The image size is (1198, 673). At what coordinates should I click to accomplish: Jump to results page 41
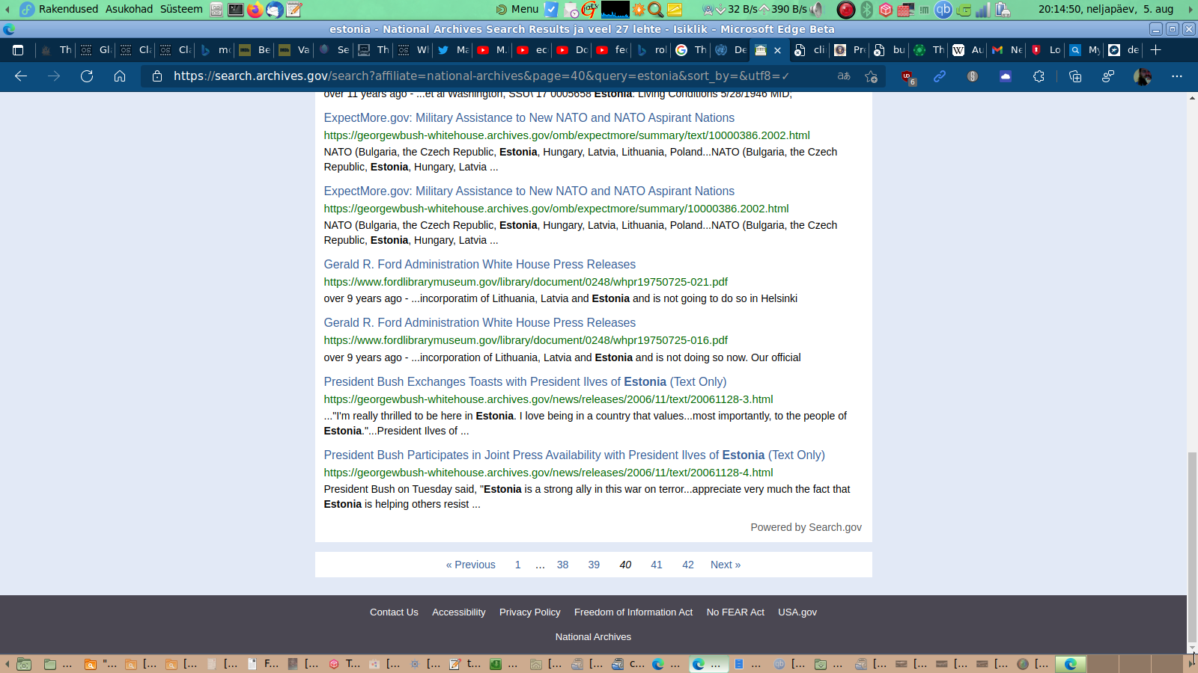657,565
